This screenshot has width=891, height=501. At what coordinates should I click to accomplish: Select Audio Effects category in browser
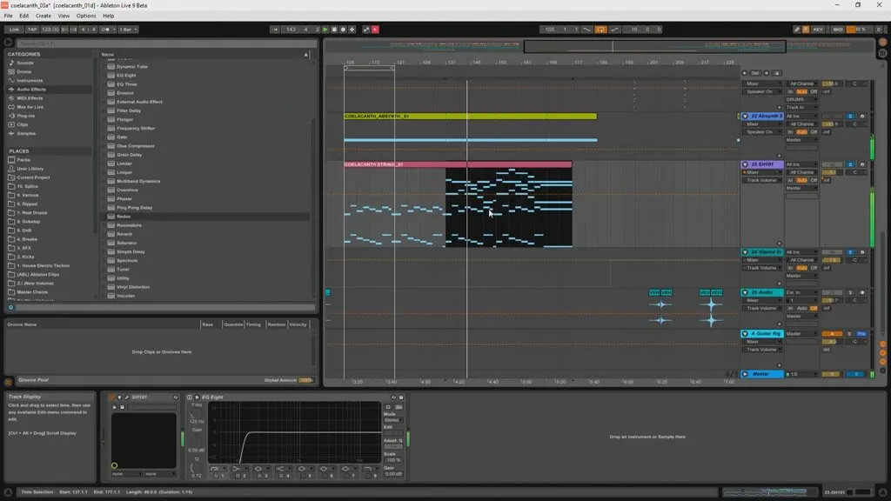pos(32,89)
